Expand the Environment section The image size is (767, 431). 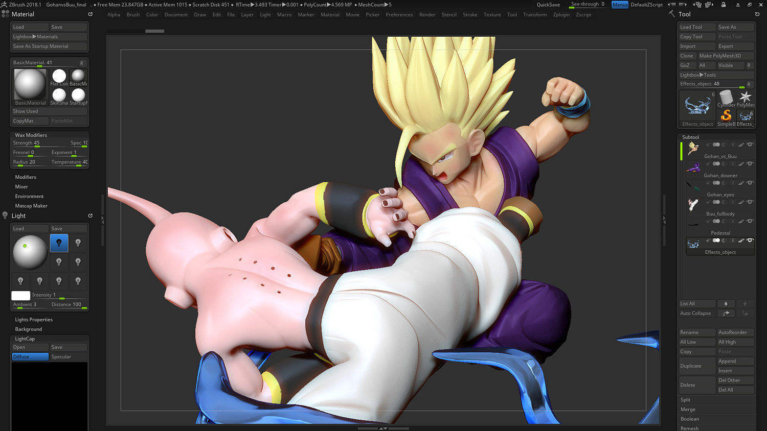(29, 196)
